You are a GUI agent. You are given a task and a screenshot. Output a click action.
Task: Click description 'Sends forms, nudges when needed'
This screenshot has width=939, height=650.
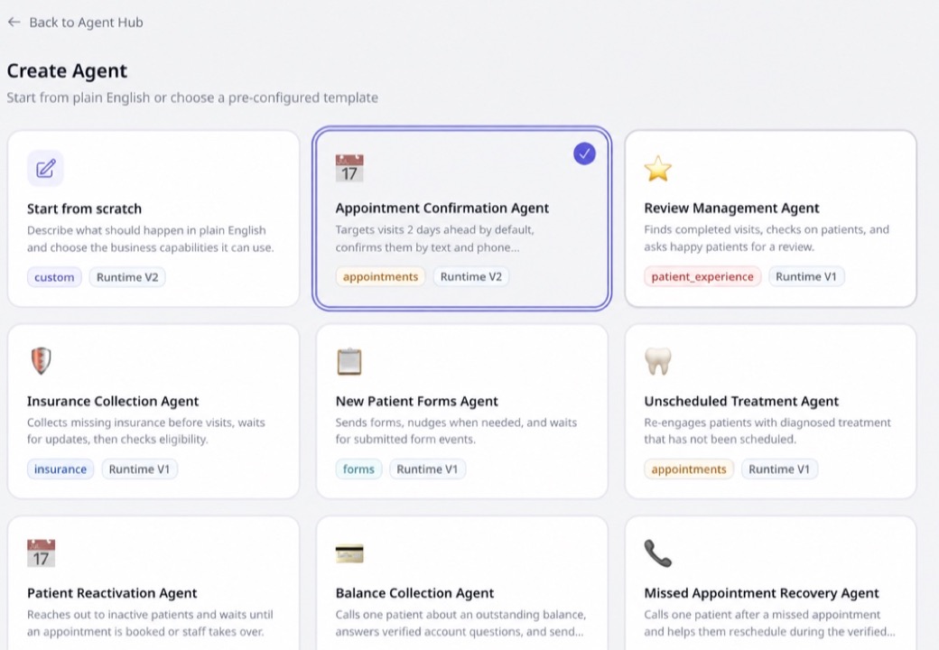(456, 431)
